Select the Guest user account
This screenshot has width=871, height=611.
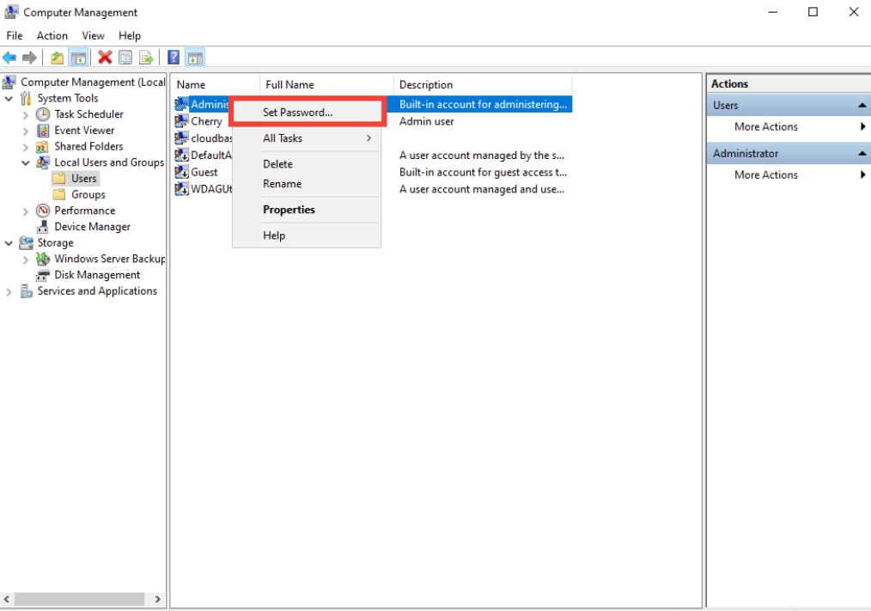204,172
